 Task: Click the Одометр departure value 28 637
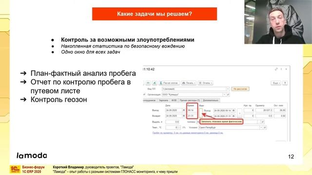[264, 110]
